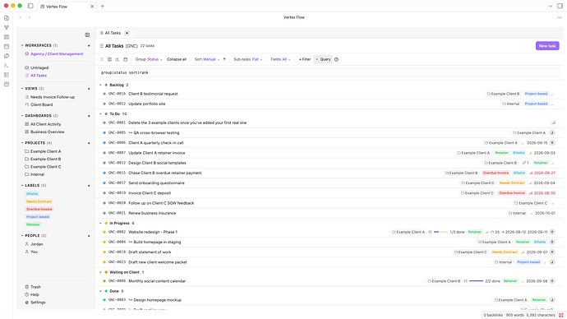Click the Collapse all button
The image size is (567, 319).
pos(177,59)
